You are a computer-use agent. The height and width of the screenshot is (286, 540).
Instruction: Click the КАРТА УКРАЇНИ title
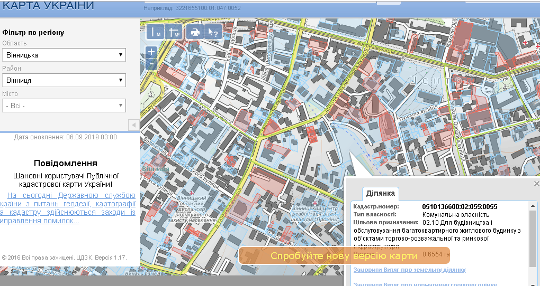(x=48, y=6)
